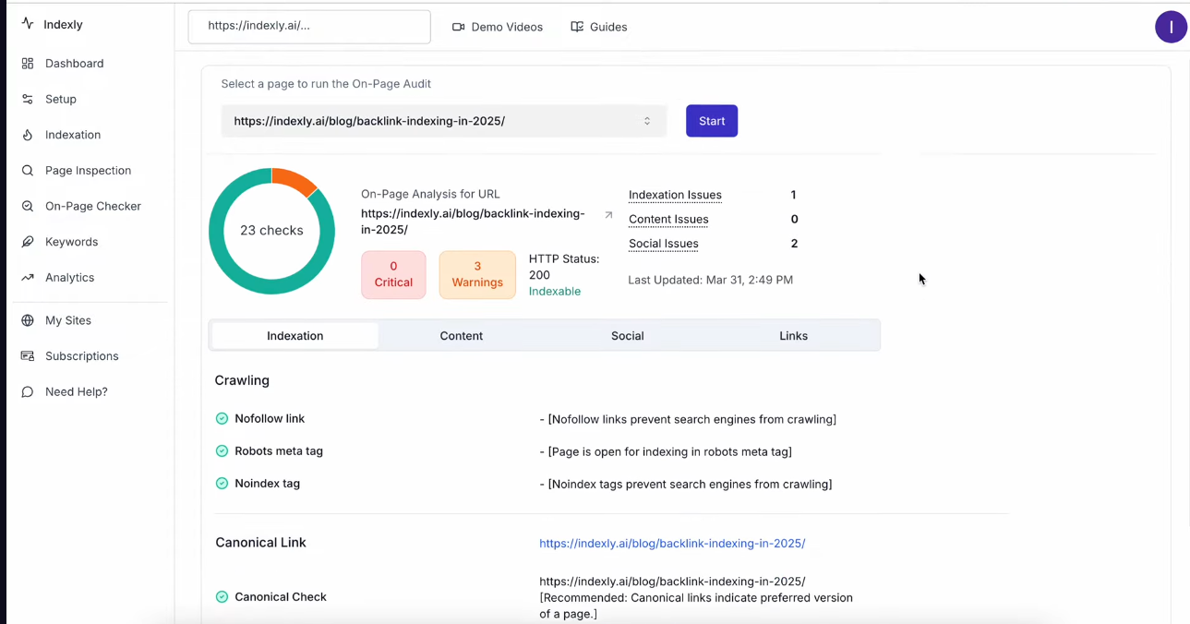This screenshot has height=624, width=1190.
Task: Toggle the Nofollow link check indicator
Action: (222, 418)
